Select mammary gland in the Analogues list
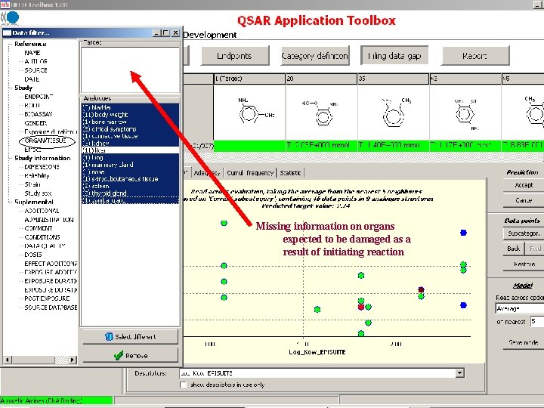 [x=130, y=165]
